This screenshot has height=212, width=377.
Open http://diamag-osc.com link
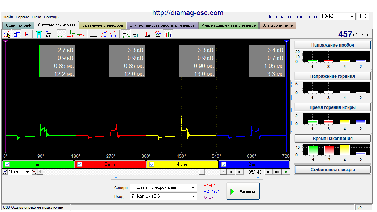tap(188, 13)
